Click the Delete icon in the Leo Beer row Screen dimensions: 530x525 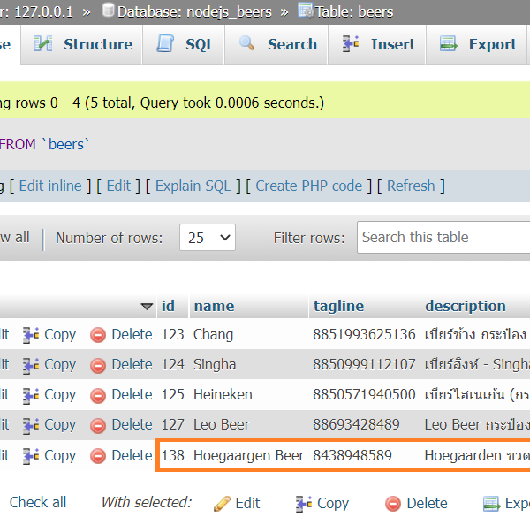(99, 425)
